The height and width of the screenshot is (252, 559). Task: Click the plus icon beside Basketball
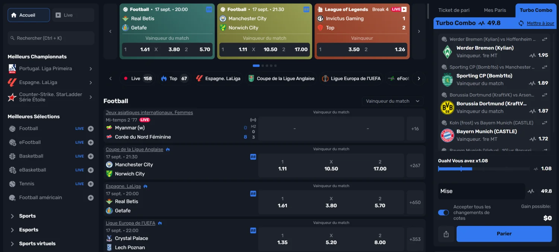[91, 156]
